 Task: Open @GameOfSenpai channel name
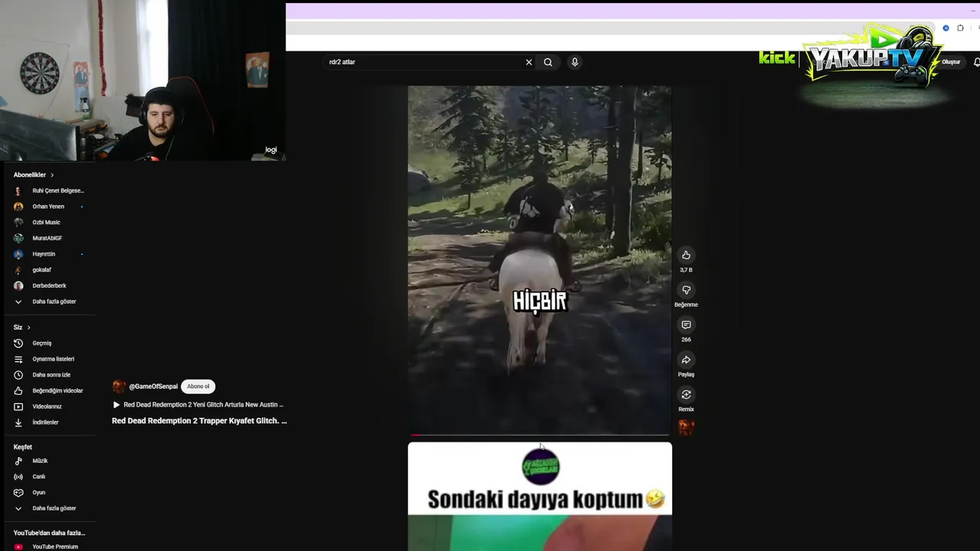tap(153, 386)
